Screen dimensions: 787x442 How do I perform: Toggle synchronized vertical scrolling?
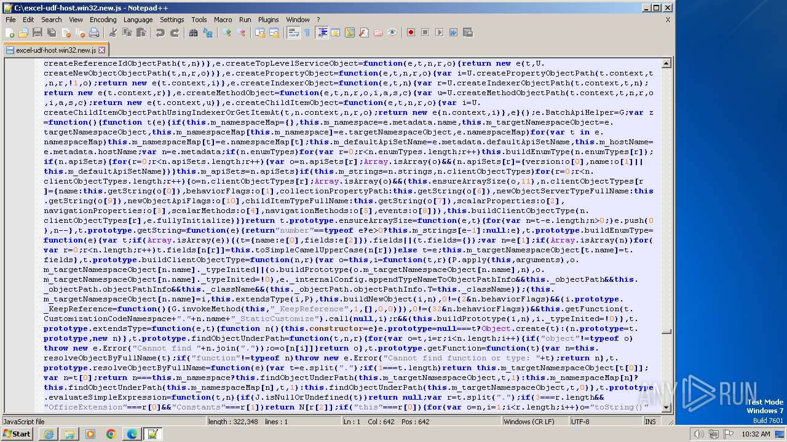tap(260, 33)
